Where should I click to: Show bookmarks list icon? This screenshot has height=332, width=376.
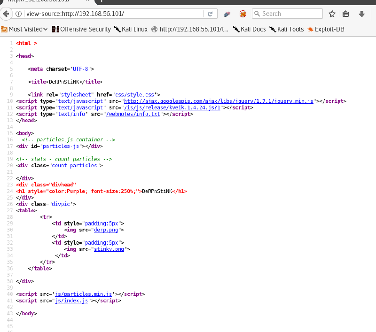346,14
